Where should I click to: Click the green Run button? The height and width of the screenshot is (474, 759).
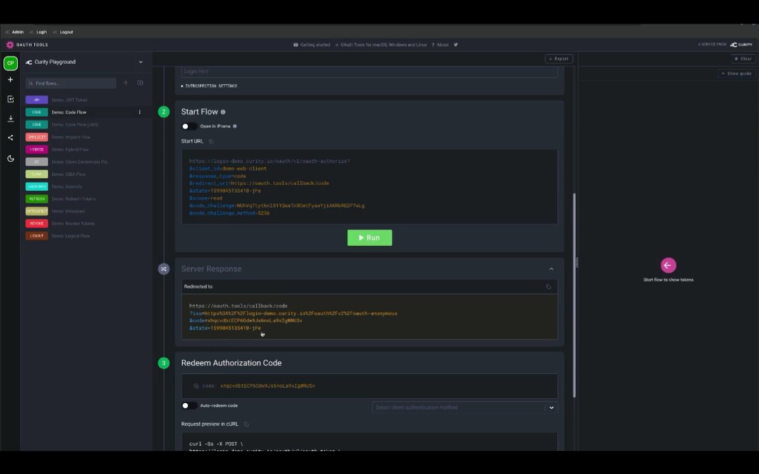click(369, 238)
